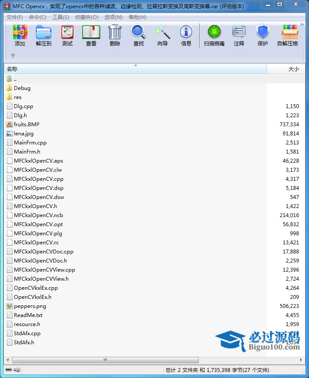
Task: Click the 737,334 size value
Action: click(289, 125)
